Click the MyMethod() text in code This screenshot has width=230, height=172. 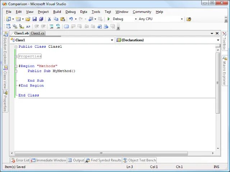[x=64, y=71]
